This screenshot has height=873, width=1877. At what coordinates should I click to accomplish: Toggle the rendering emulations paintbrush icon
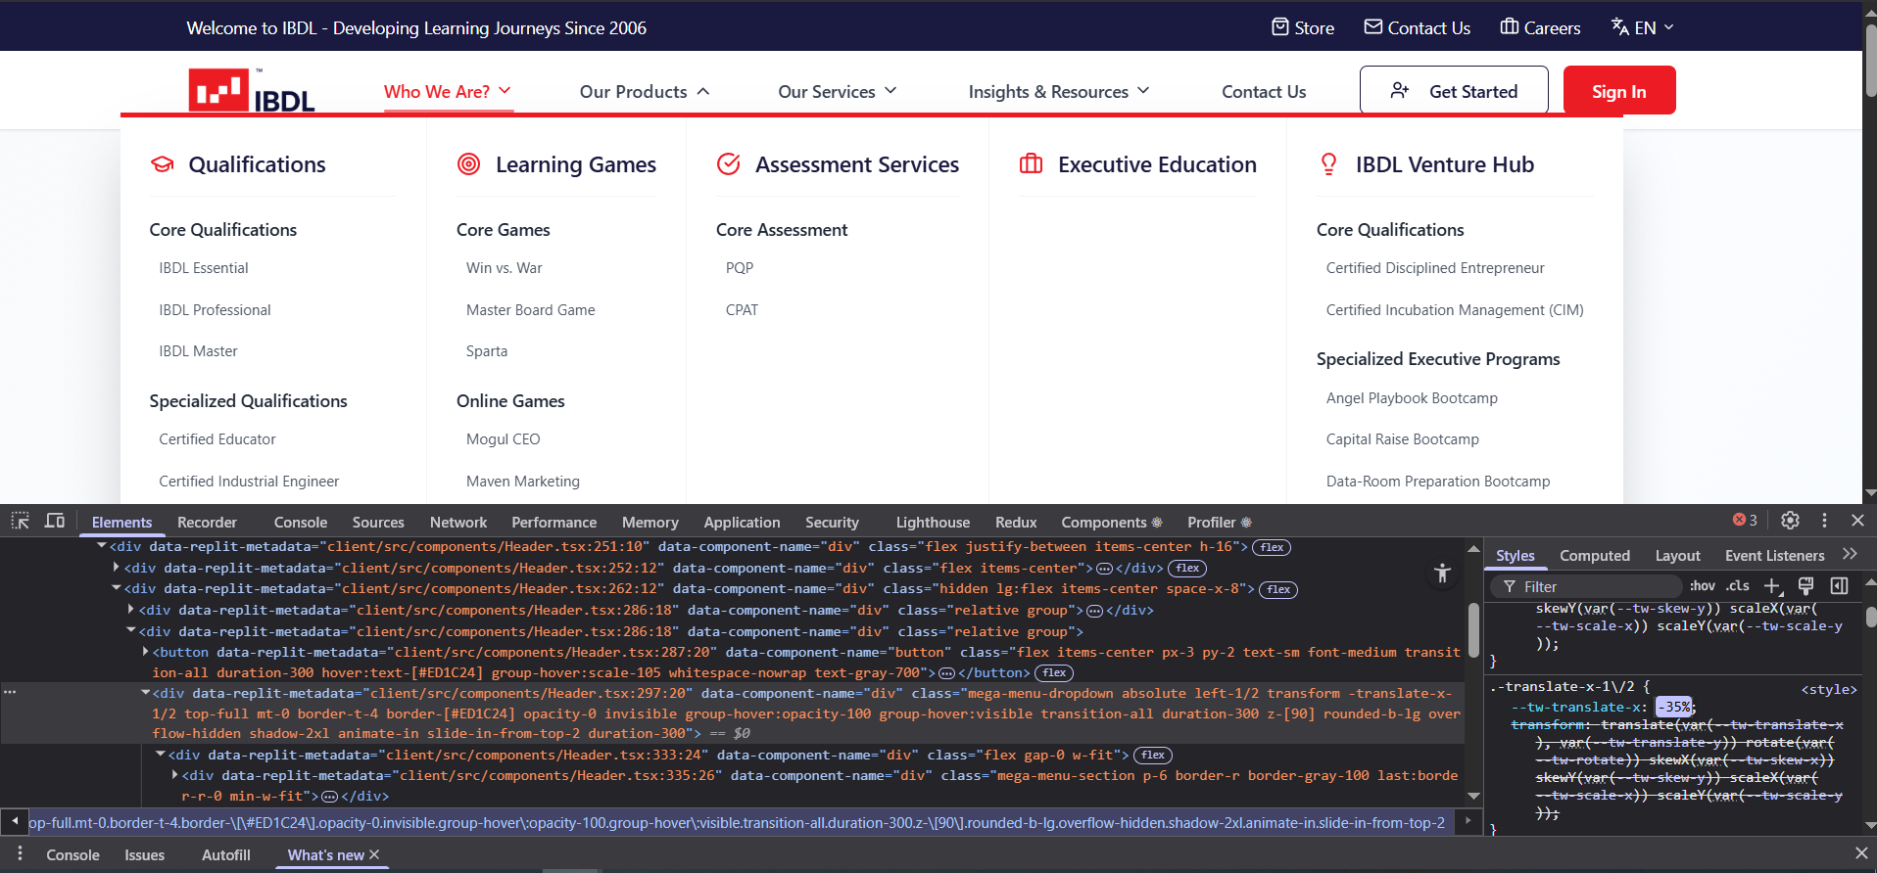[x=1805, y=586]
